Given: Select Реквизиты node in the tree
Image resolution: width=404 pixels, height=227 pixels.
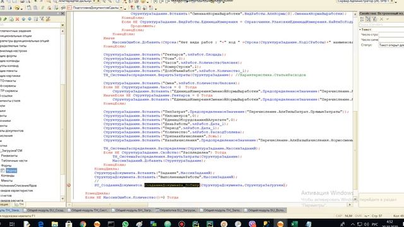Looking at the screenshot, I should coord(9,156).
